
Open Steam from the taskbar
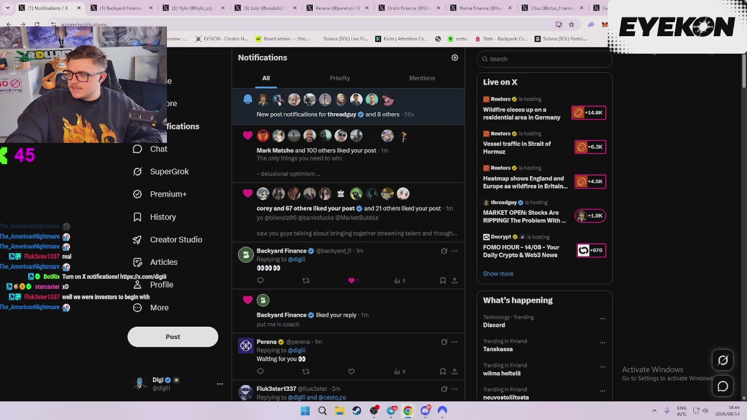[x=357, y=411]
